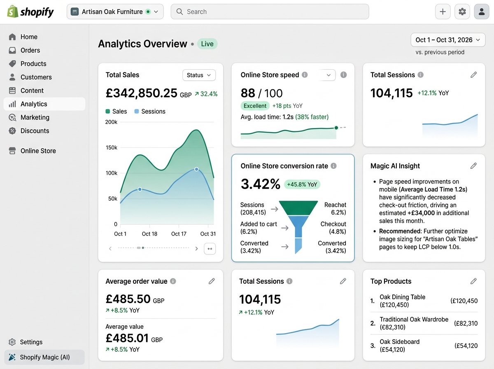Open the gear settings icon in top bar
Viewport: 494px width, 369px height.
[x=462, y=12]
